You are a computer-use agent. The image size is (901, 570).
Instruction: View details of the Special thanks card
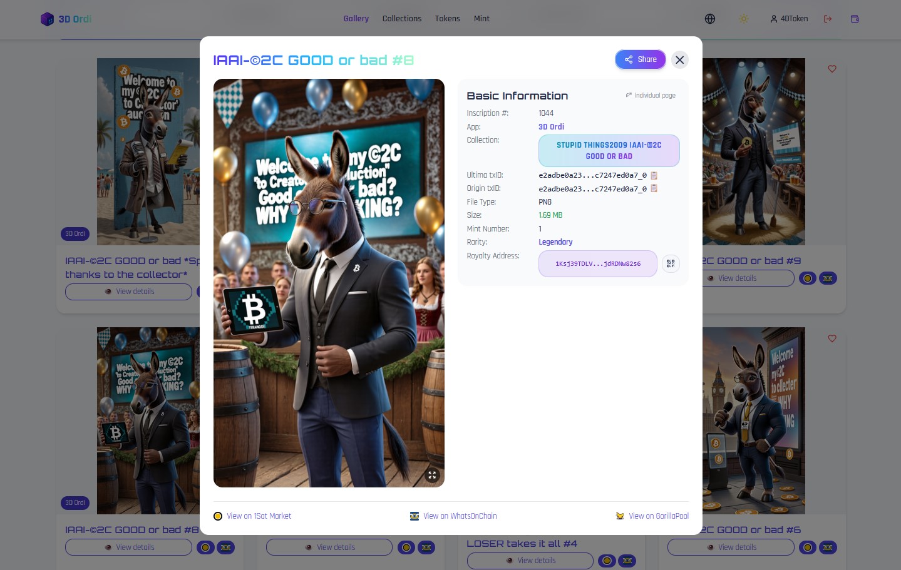tap(128, 292)
